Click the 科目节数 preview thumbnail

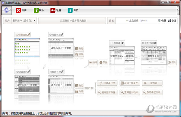pyautogui.click(x=61, y=47)
